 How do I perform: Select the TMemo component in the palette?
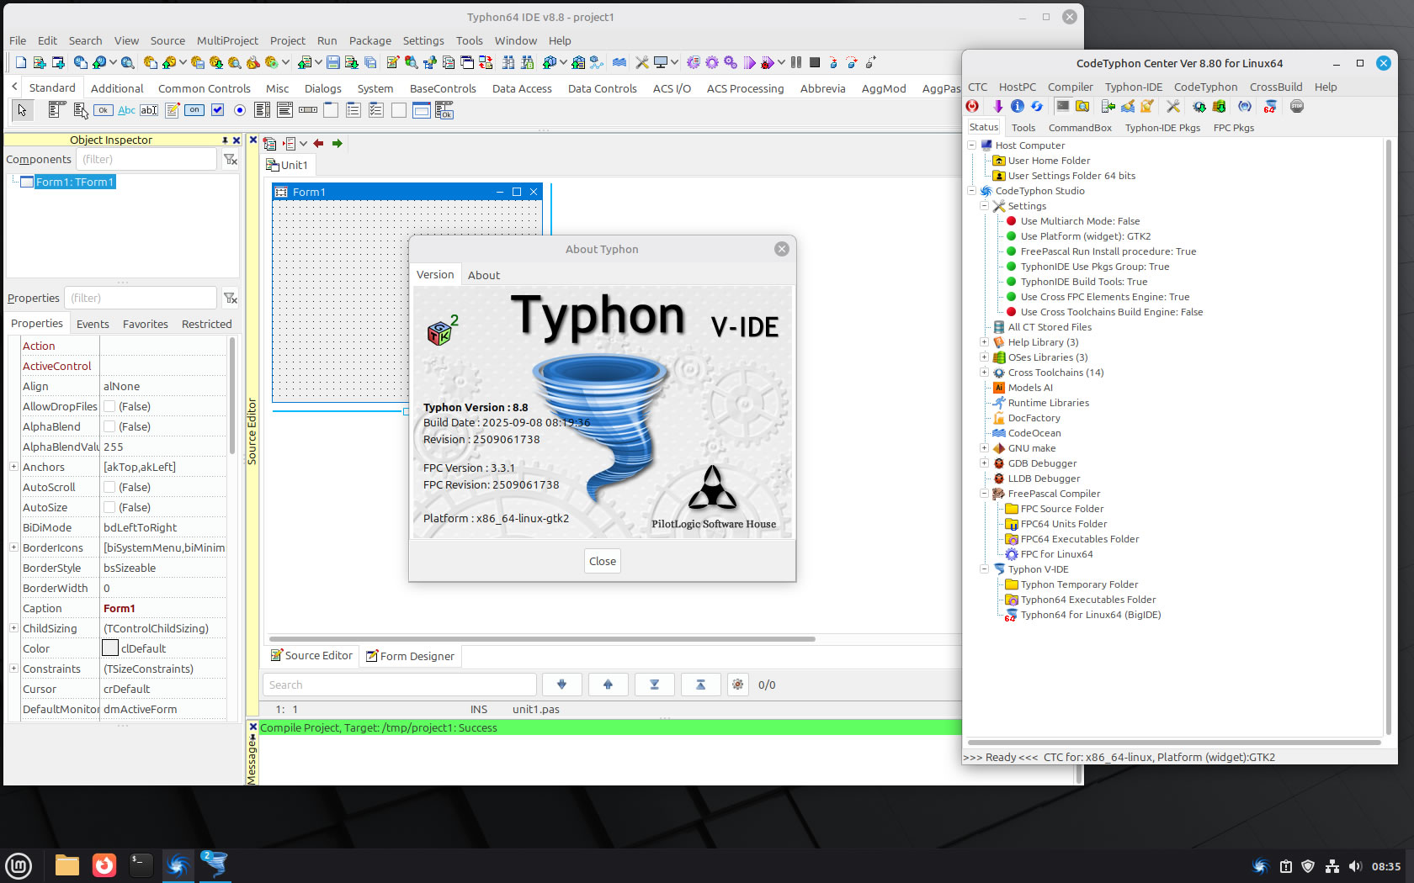tap(173, 110)
